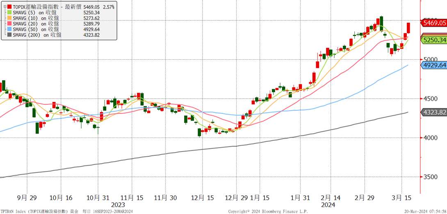Click the 5273.62 value in legend

(92, 18)
